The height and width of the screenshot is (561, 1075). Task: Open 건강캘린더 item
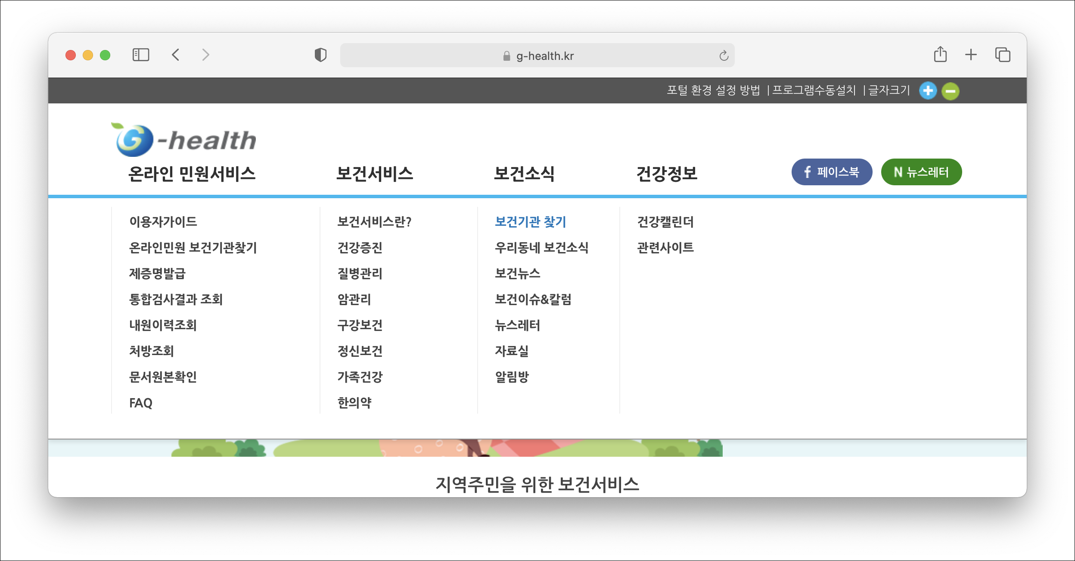pos(665,221)
